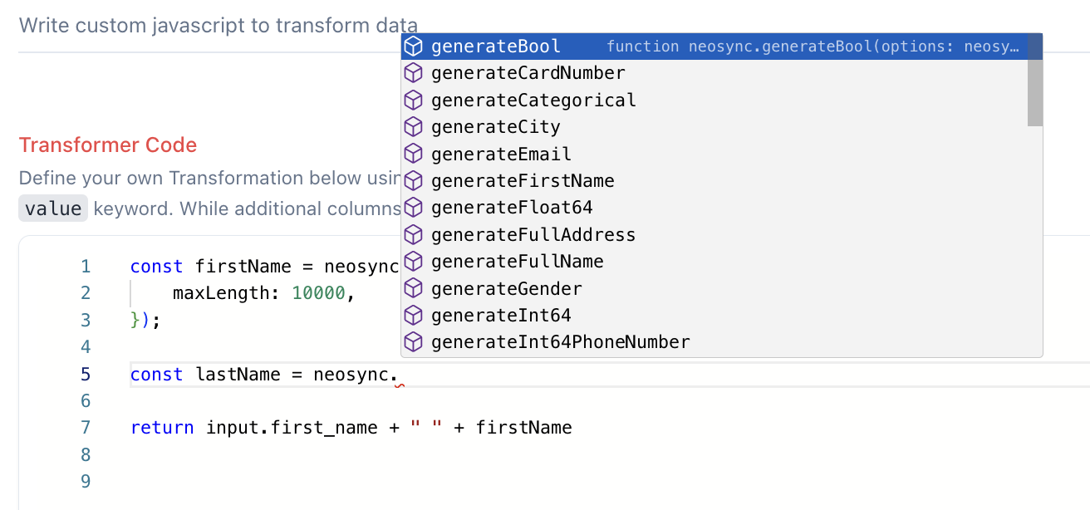1090x510 pixels.
Task: Click the 'const lastName = neosync.' code line
Action: [264, 375]
